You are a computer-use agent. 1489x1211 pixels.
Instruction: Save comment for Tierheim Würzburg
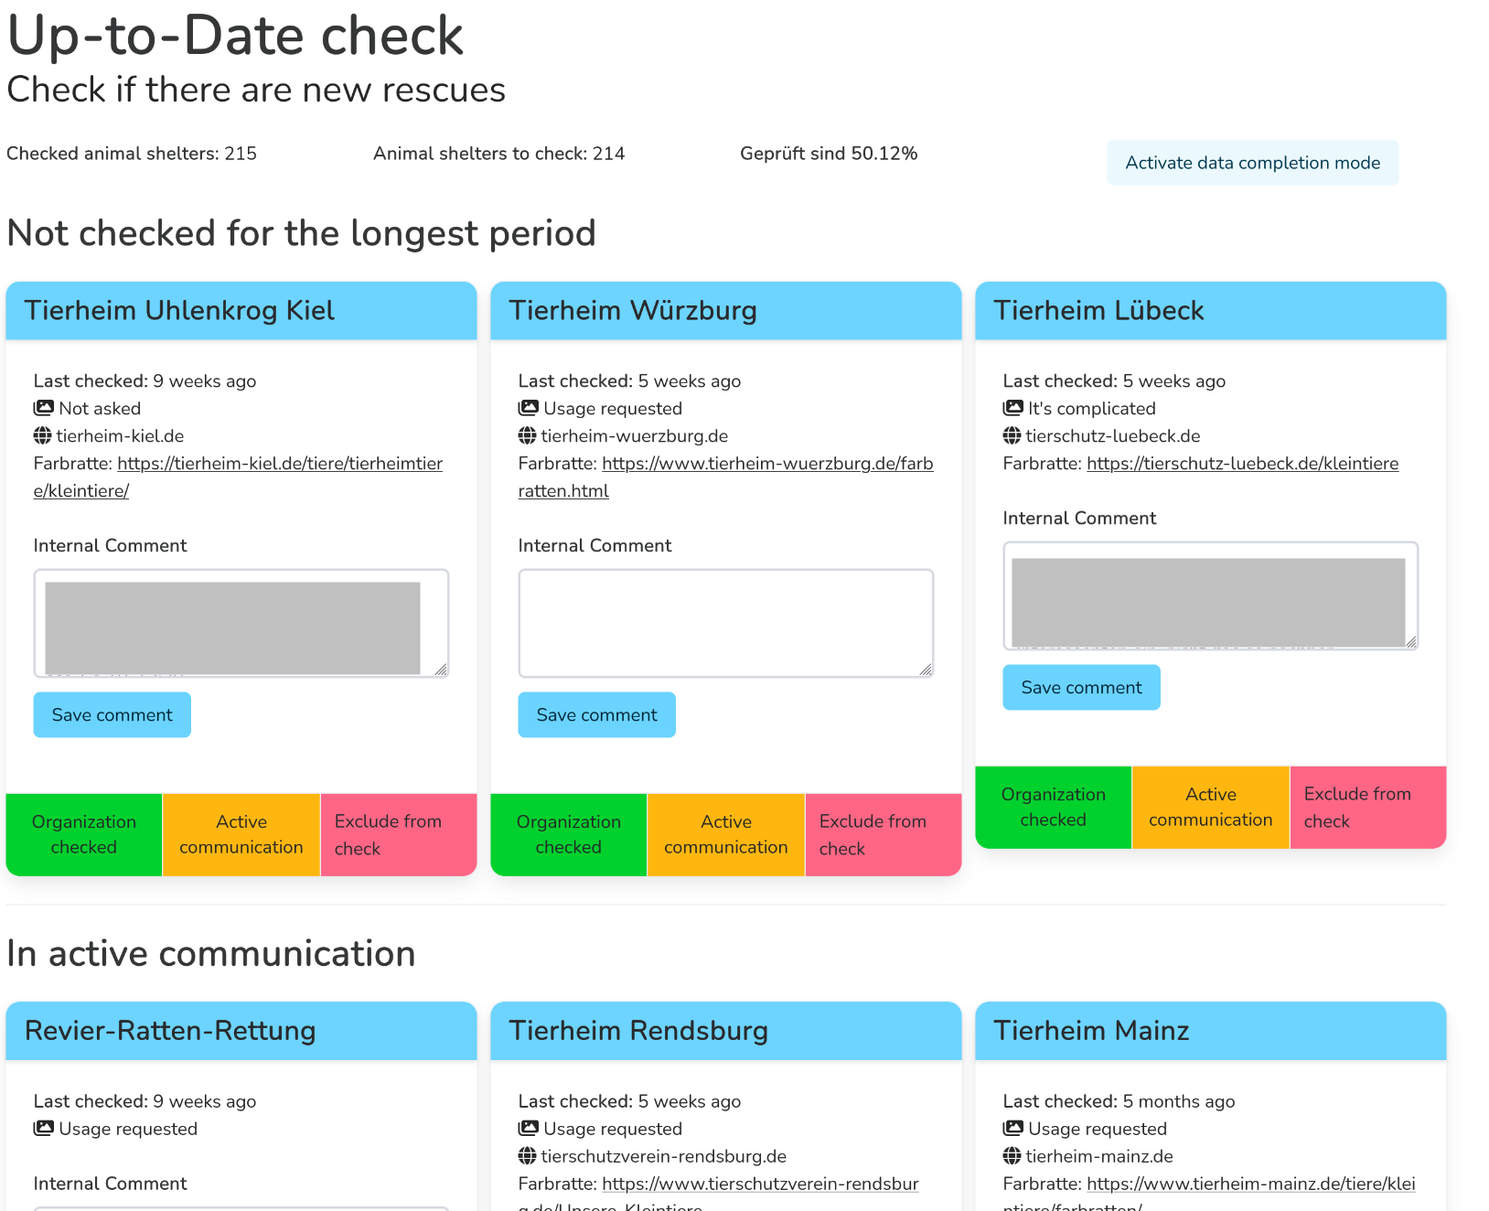coord(595,714)
